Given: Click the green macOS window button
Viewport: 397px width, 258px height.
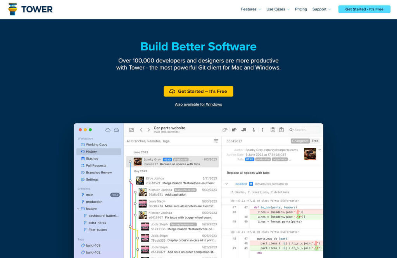Looking at the screenshot, I should click(x=90, y=130).
